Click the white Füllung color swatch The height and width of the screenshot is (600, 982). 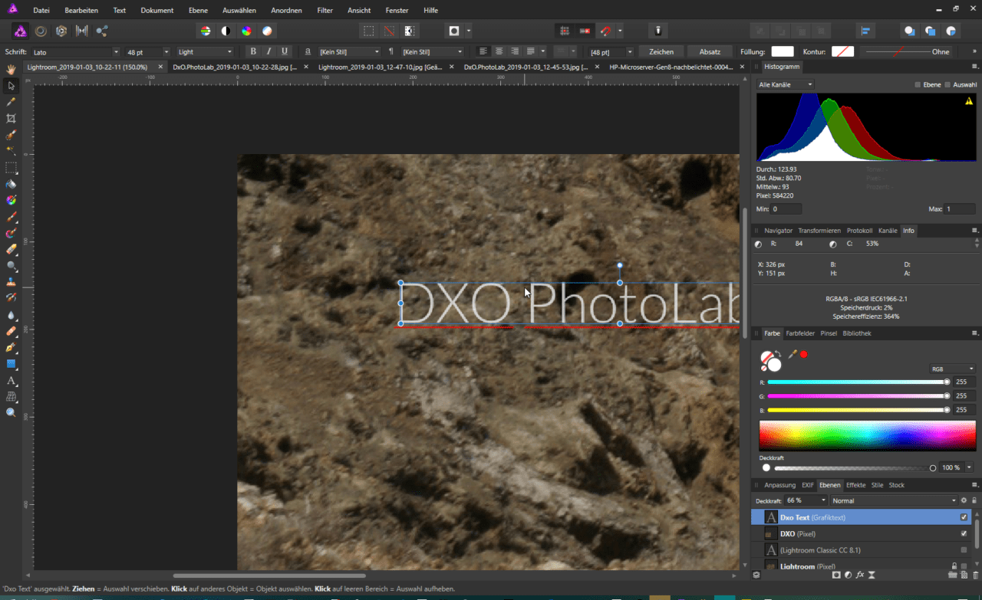click(782, 52)
